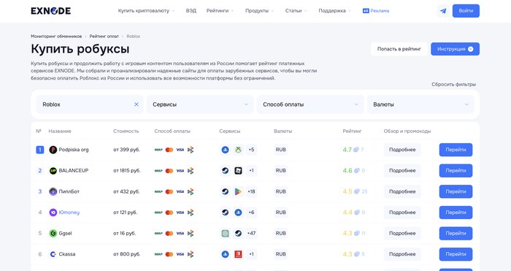Screen dimensions: 511x271
Task: Click Nintendo Switch icon in Ckassa row
Action: click(x=238, y=254)
